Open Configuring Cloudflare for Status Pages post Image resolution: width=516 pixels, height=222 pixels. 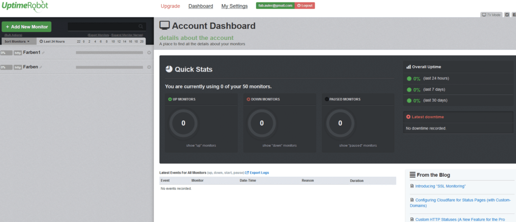[x=461, y=202]
